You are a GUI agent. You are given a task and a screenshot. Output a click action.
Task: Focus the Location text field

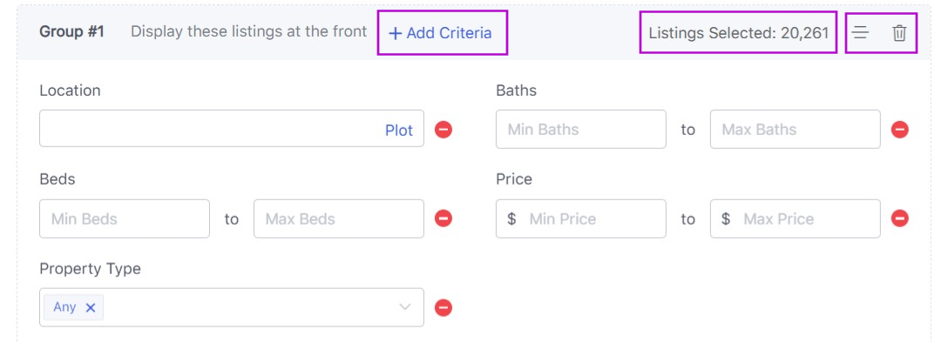pyautogui.click(x=232, y=129)
